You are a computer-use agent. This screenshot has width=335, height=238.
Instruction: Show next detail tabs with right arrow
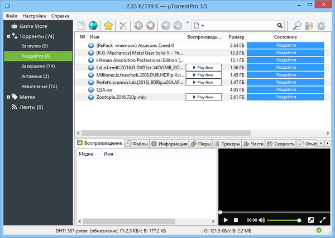click(x=328, y=144)
